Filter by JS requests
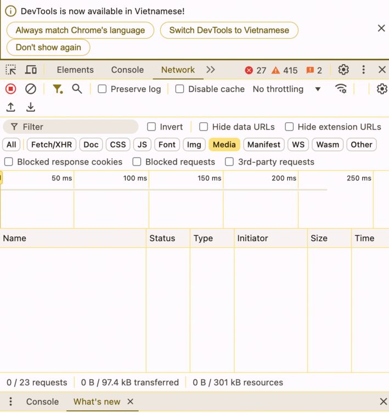The width and height of the screenshot is (389, 413). pos(142,145)
